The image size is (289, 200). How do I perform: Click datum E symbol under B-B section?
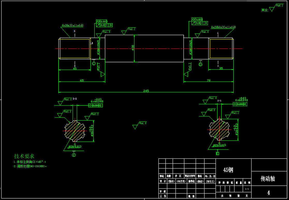[x=74, y=155]
